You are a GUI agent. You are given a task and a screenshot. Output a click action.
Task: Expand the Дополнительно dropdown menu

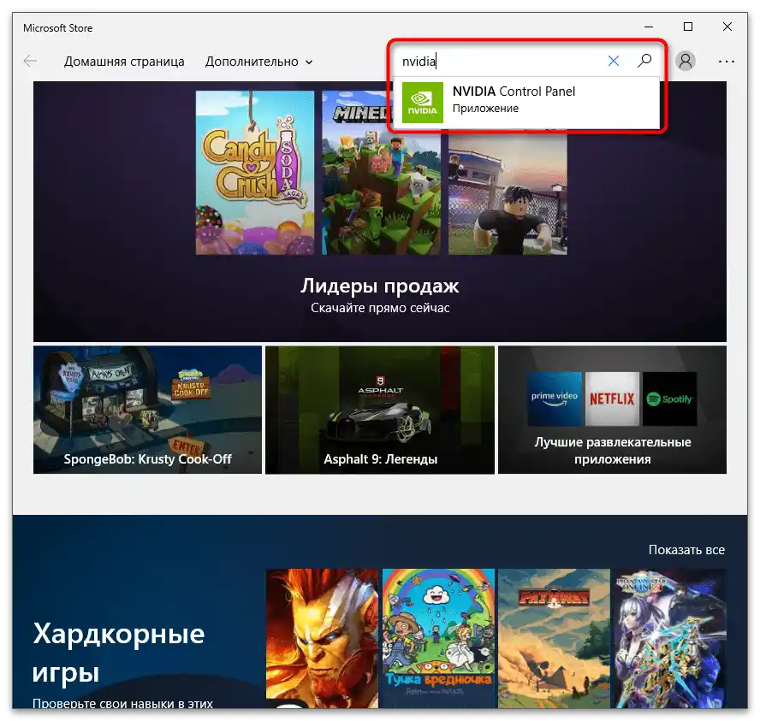258,62
